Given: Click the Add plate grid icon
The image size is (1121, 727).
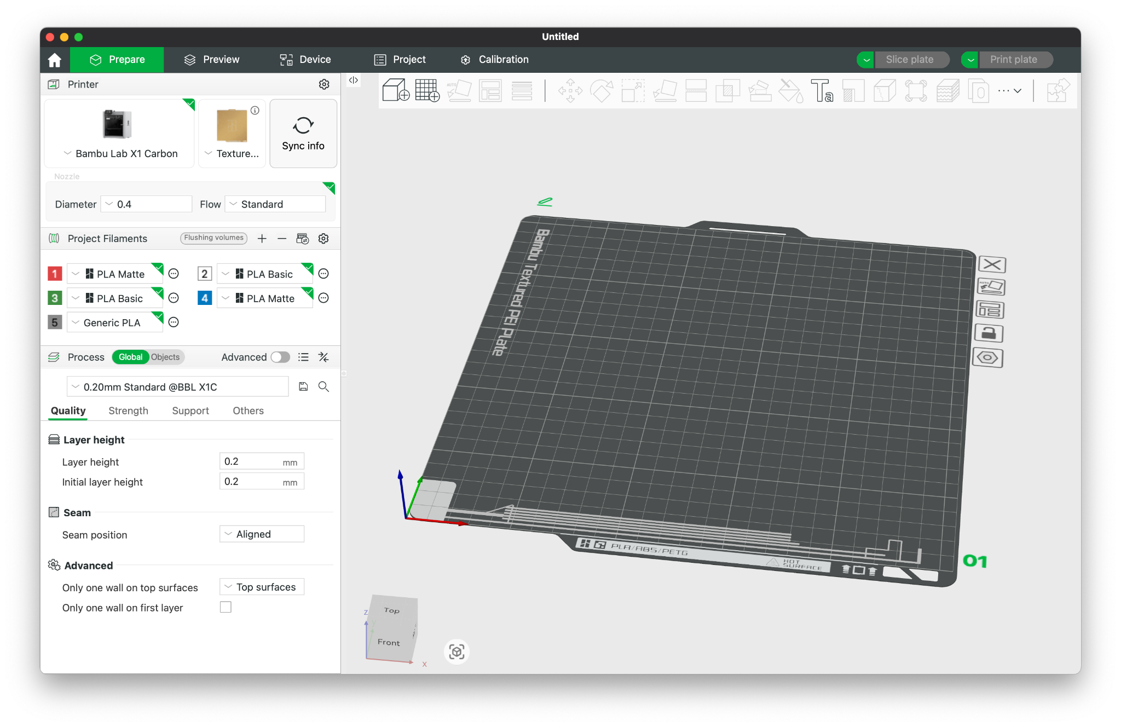Looking at the screenshot, I should click(x=427, y=90).
